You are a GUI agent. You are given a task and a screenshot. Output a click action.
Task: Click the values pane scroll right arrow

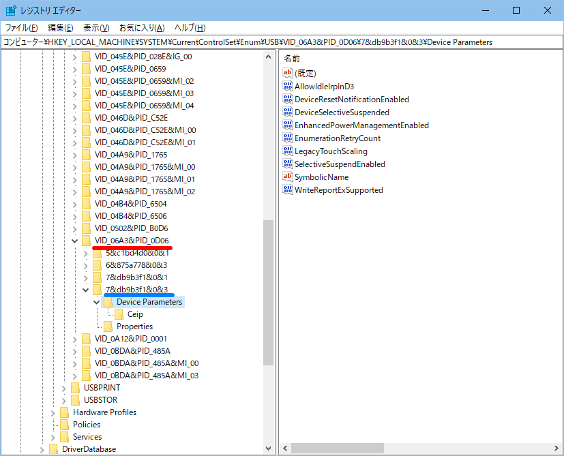[x=556, y=448]
